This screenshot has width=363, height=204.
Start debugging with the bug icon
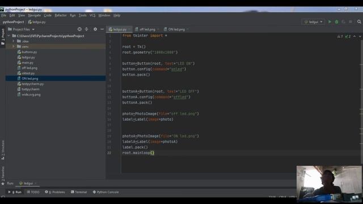tap(336, 22)
